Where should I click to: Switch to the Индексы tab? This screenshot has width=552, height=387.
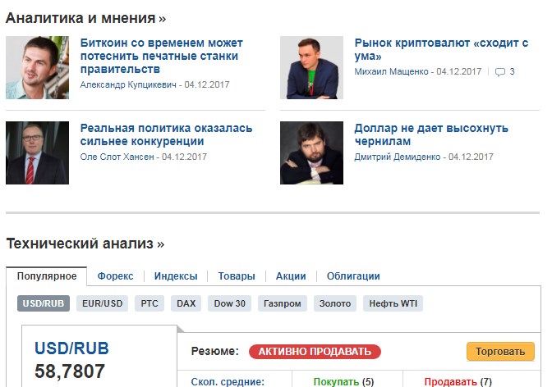point(176,276)
